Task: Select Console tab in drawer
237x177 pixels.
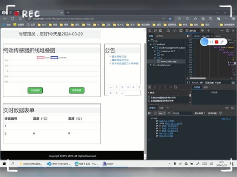Action: (152, 108)
